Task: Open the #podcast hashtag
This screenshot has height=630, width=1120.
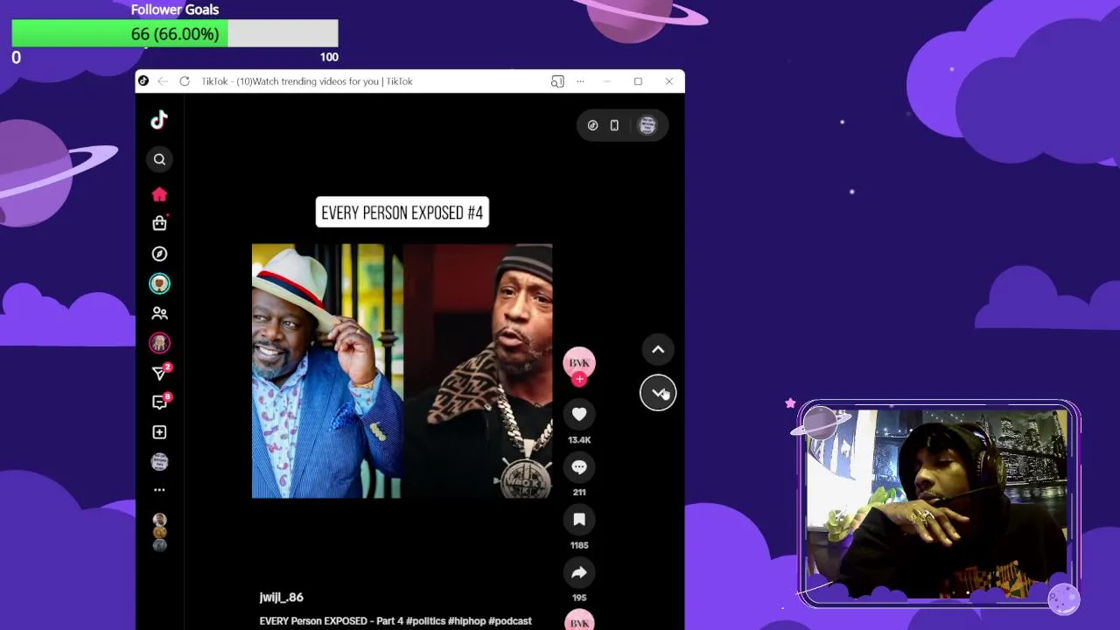Action: pyautogui.click(x=510, y=621)
